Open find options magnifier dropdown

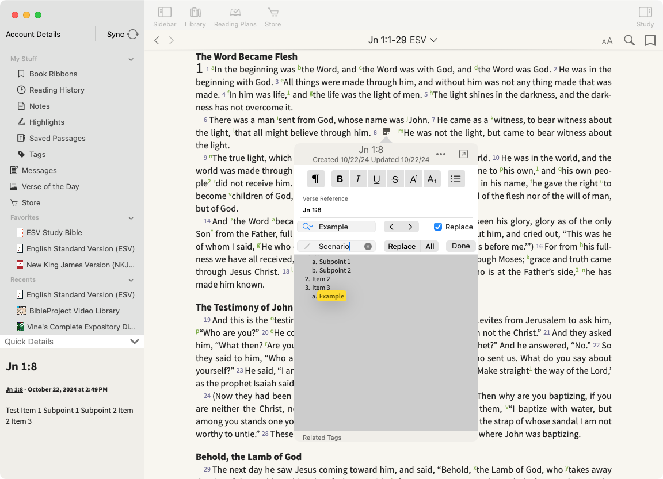307,227
